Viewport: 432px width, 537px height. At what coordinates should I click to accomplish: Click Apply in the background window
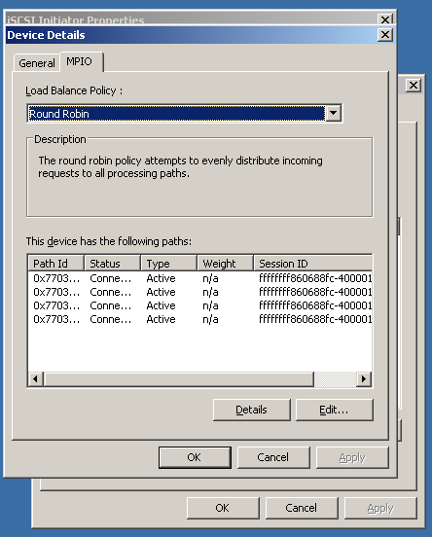point(380,508)
